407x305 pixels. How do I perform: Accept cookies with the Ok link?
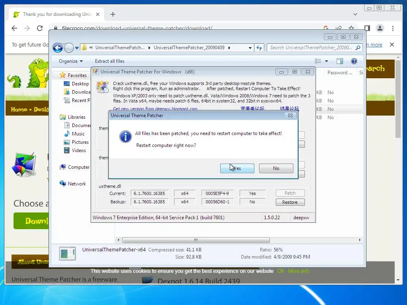pos(281,271)
